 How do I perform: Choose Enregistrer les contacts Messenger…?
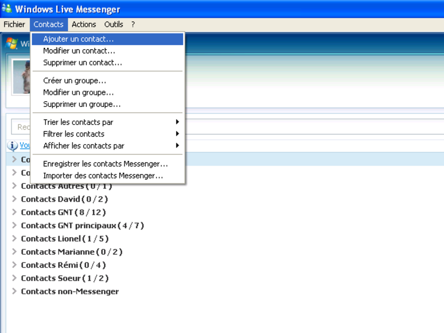pyautogui.click(x=108, y=164)
